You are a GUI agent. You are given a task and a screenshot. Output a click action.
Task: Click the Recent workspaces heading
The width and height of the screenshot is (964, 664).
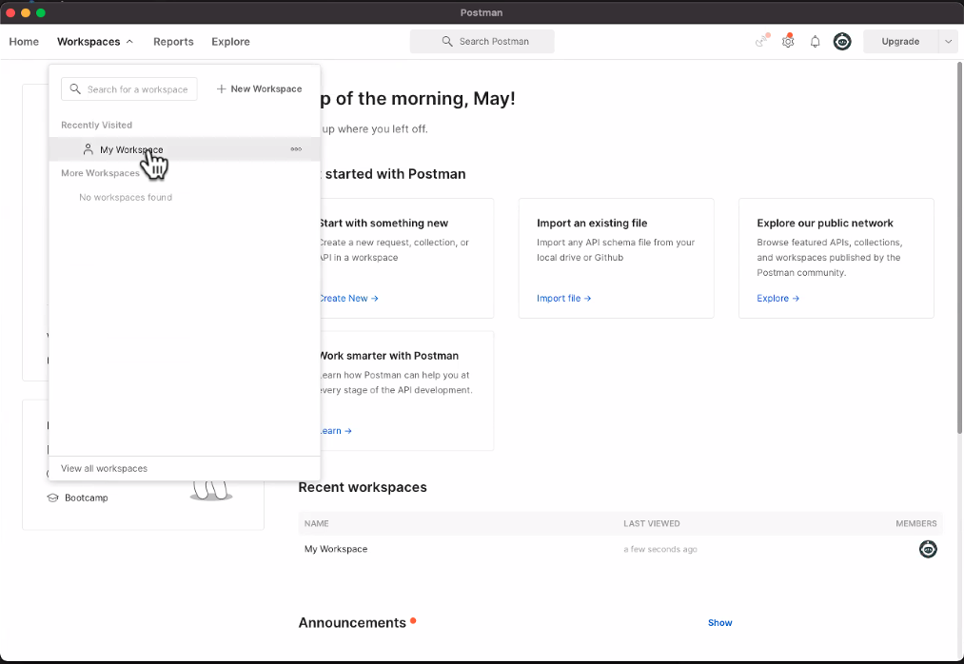click(363, 488)
